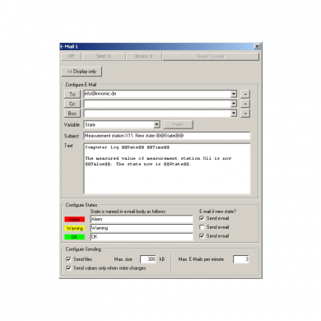Click the Reset Counter button
This screenshot has height=321, width=321.
tap(211, 57)
